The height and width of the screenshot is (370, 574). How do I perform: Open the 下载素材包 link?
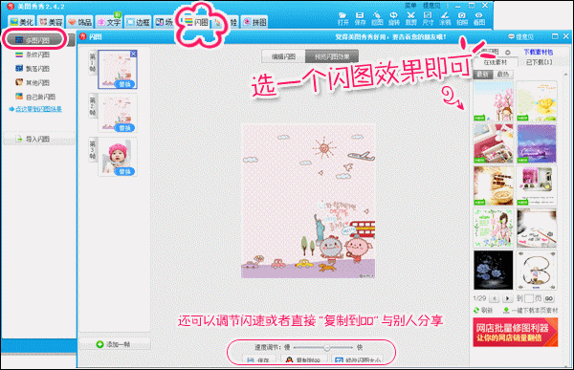538,52
